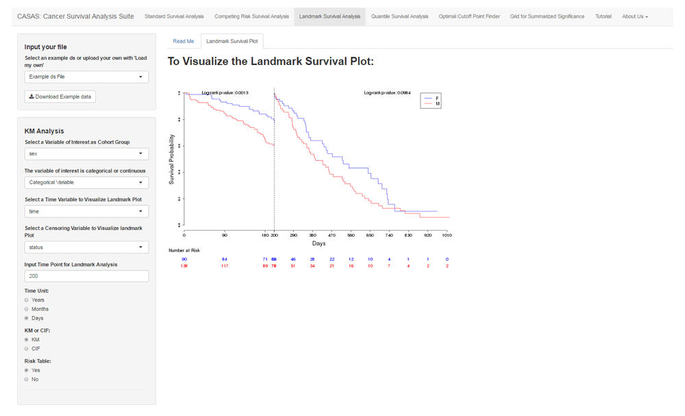Screen dimensions: 685x416
Task: Open the censoring variable 'status' dropdown
Action: click(x=86, y=247)
